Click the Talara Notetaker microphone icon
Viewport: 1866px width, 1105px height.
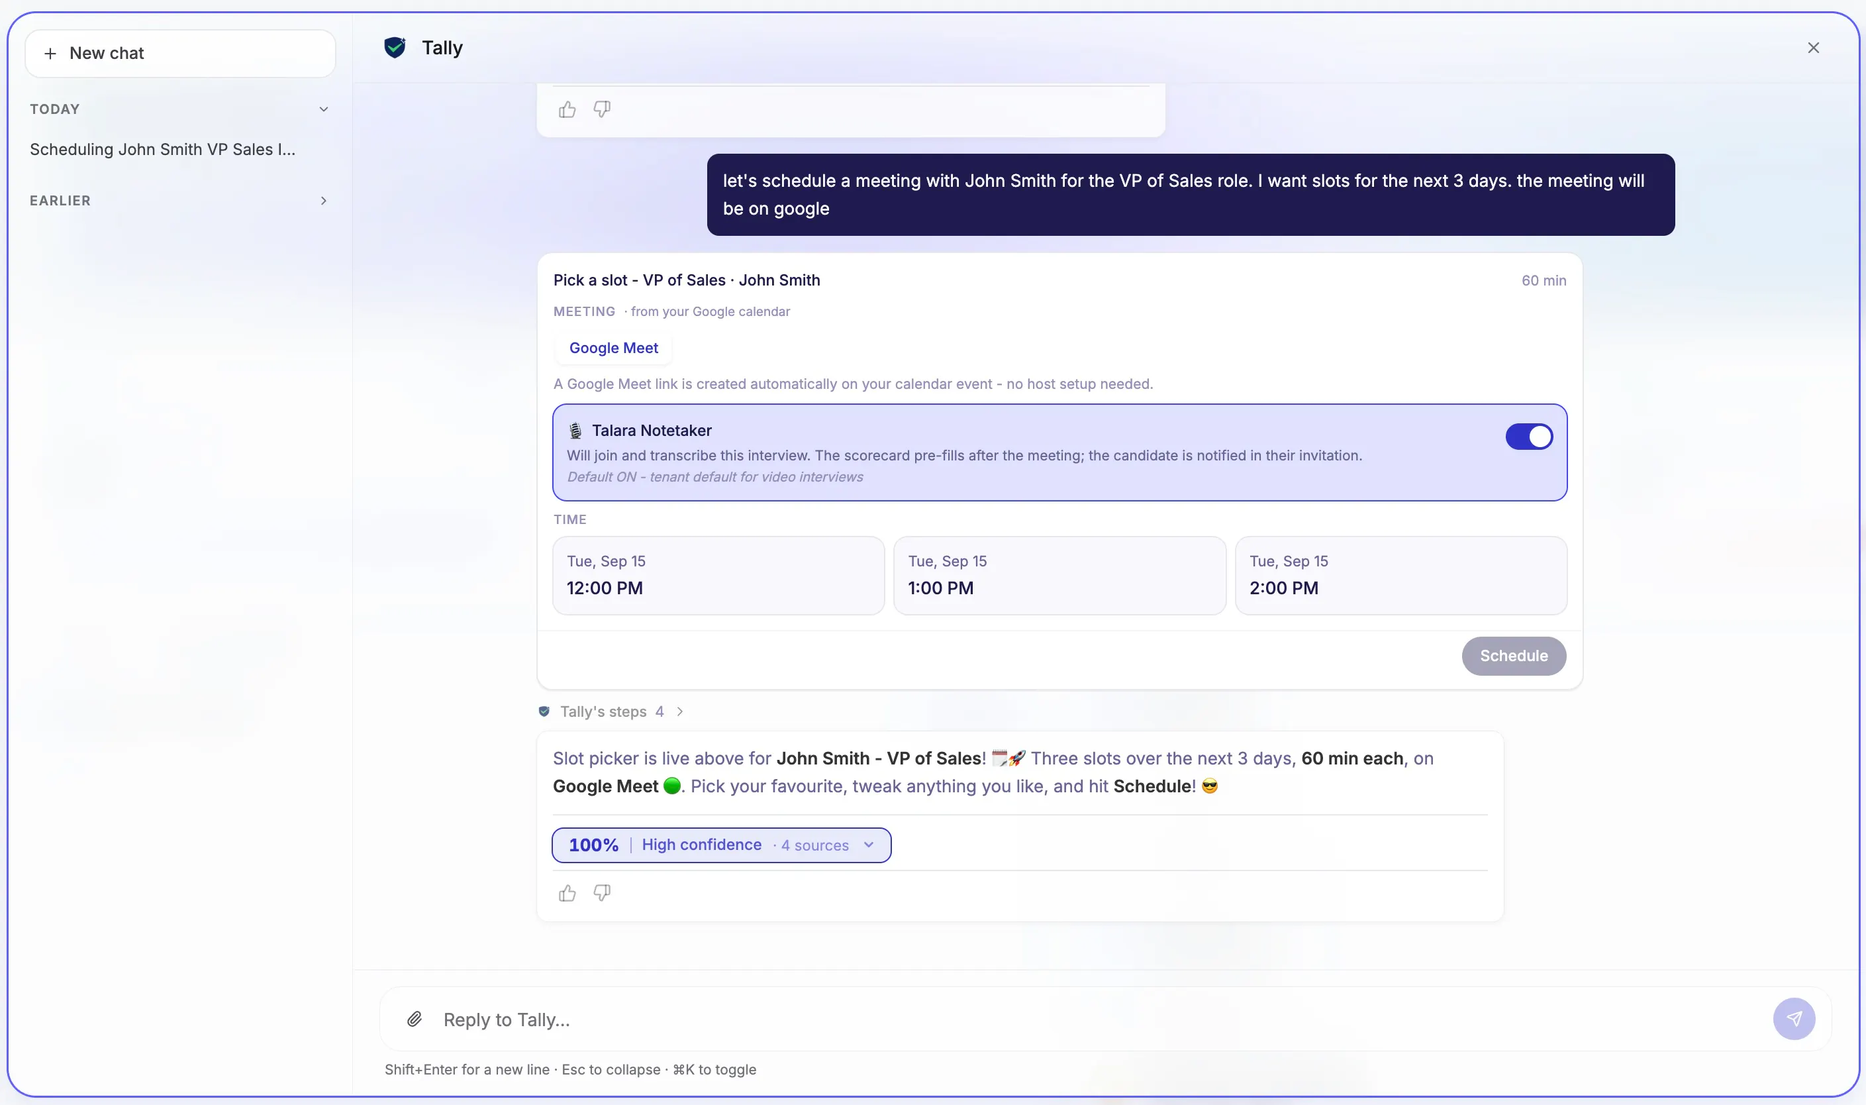click(575, 431)
